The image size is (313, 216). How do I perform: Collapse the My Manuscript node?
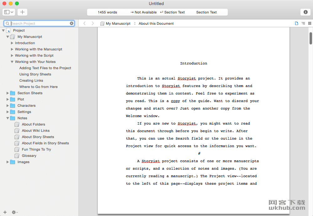point(8,37)
